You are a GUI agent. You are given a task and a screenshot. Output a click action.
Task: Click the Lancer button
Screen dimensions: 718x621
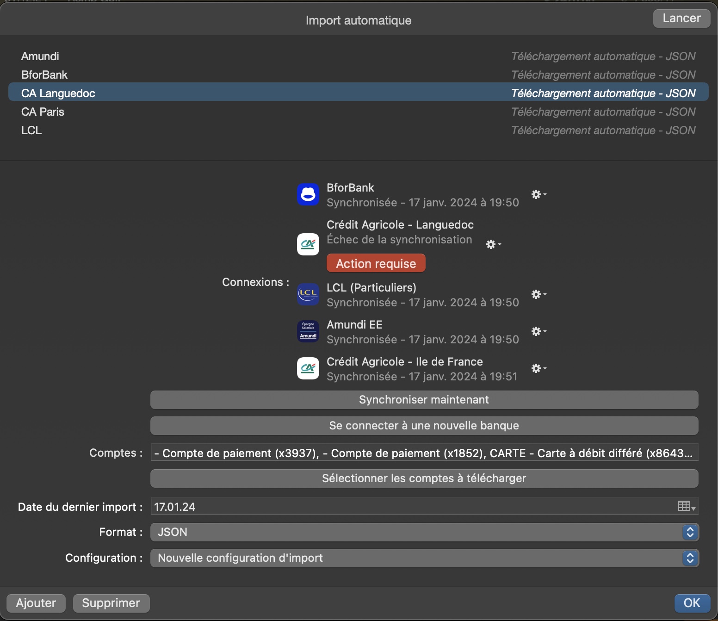pos(681,19)
